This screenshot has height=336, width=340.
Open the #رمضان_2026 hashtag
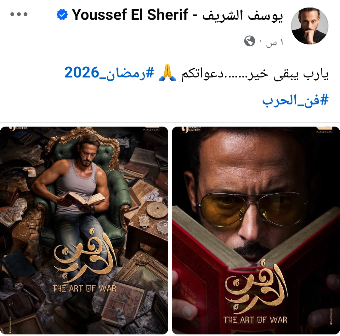pos(109,73)
